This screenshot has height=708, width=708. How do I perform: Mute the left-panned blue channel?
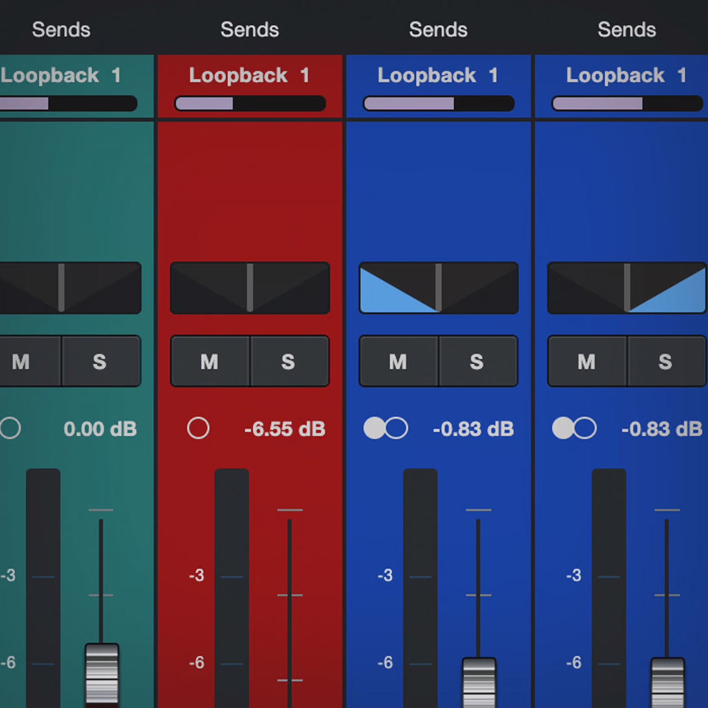pyautogui.click(x=398, y=362)
